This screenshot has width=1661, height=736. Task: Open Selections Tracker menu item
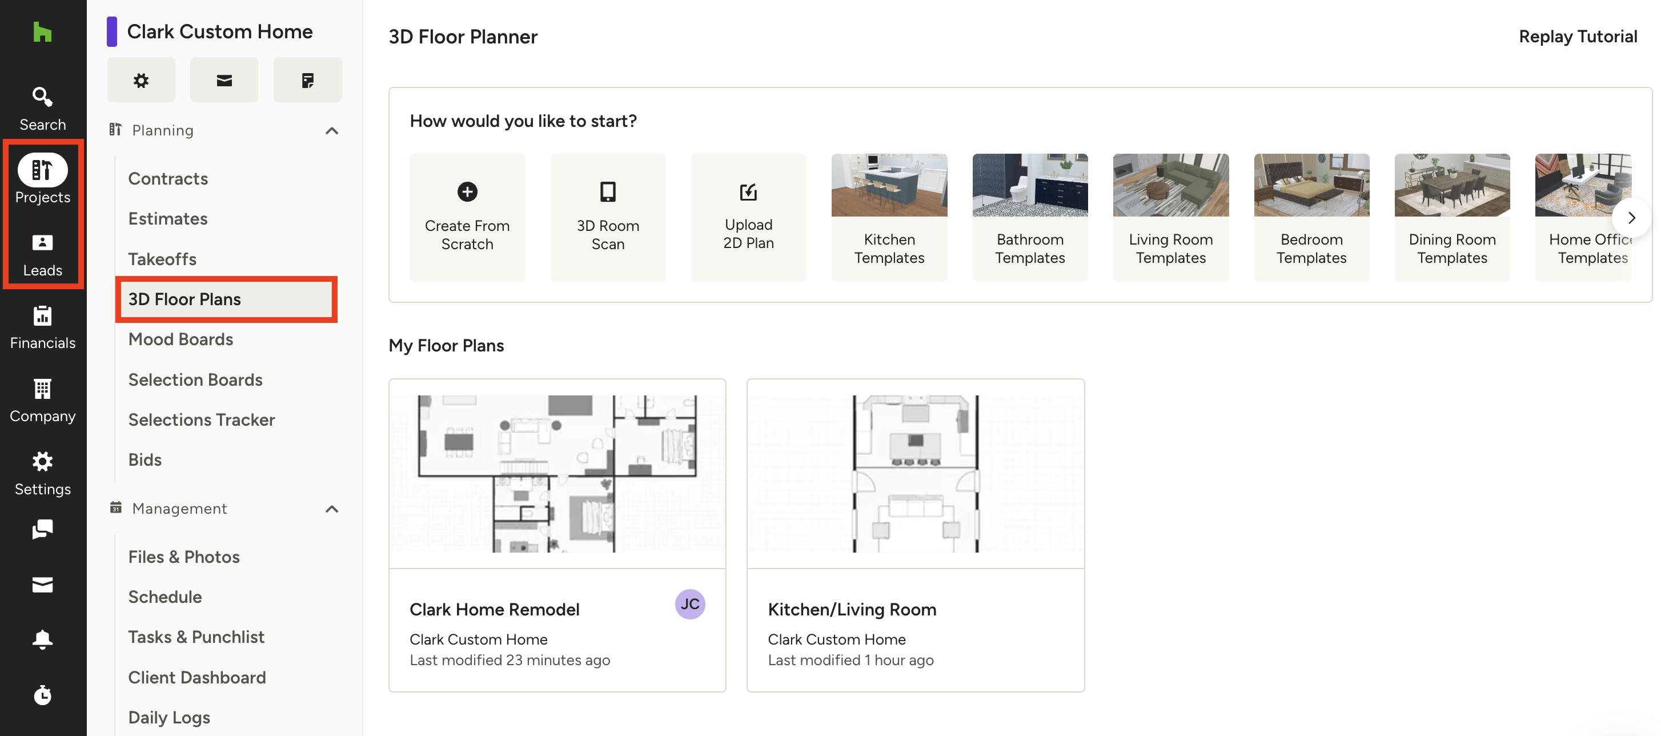201,420
